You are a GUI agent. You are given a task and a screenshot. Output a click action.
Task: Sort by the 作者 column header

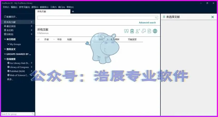(46, 39)
